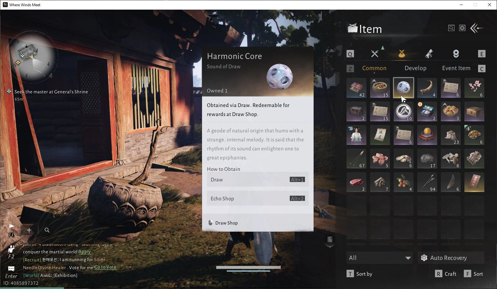The image size is (497, 289).
Task: Select the firewood bundle with count 7
Action: [x=380, y=182]
